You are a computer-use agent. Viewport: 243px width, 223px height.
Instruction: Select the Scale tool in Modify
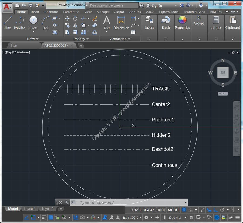(x=75, y=32)
